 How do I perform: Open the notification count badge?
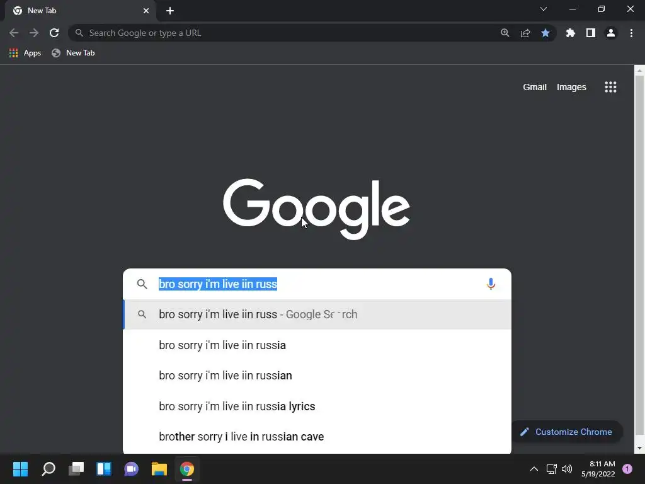pos(627,469)
